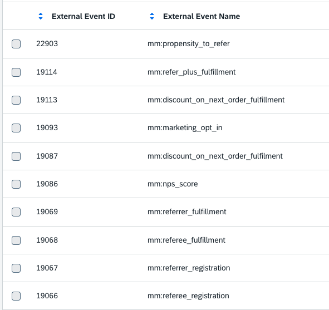Open the mm:propensity_to_refer event
Viewport: 329px width, 310px height.
click(188, 44)
